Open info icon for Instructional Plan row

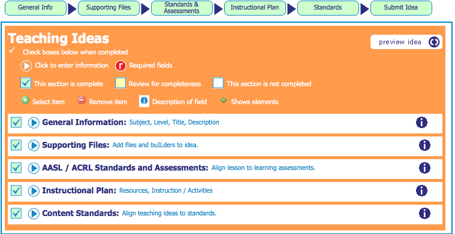(421, 190)
